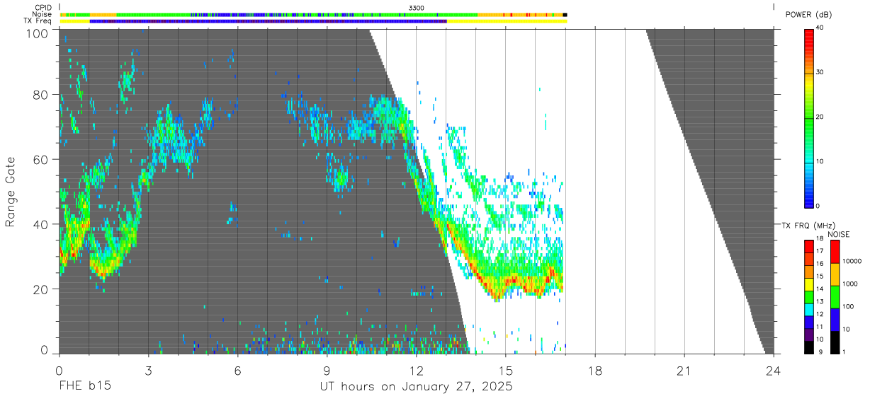This screenshot has width=870, height=401.
Task: Select the red 17–18 MHz TX FRQ segment
Action: tap(809, 245)
